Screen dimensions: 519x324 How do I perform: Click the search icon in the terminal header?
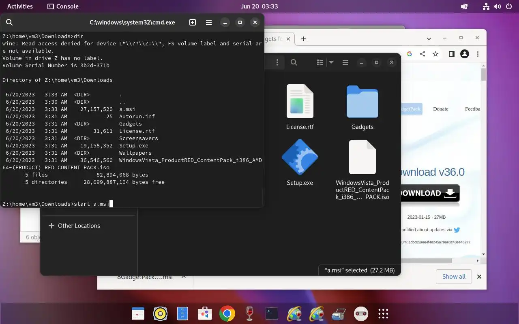pos(9,22)
